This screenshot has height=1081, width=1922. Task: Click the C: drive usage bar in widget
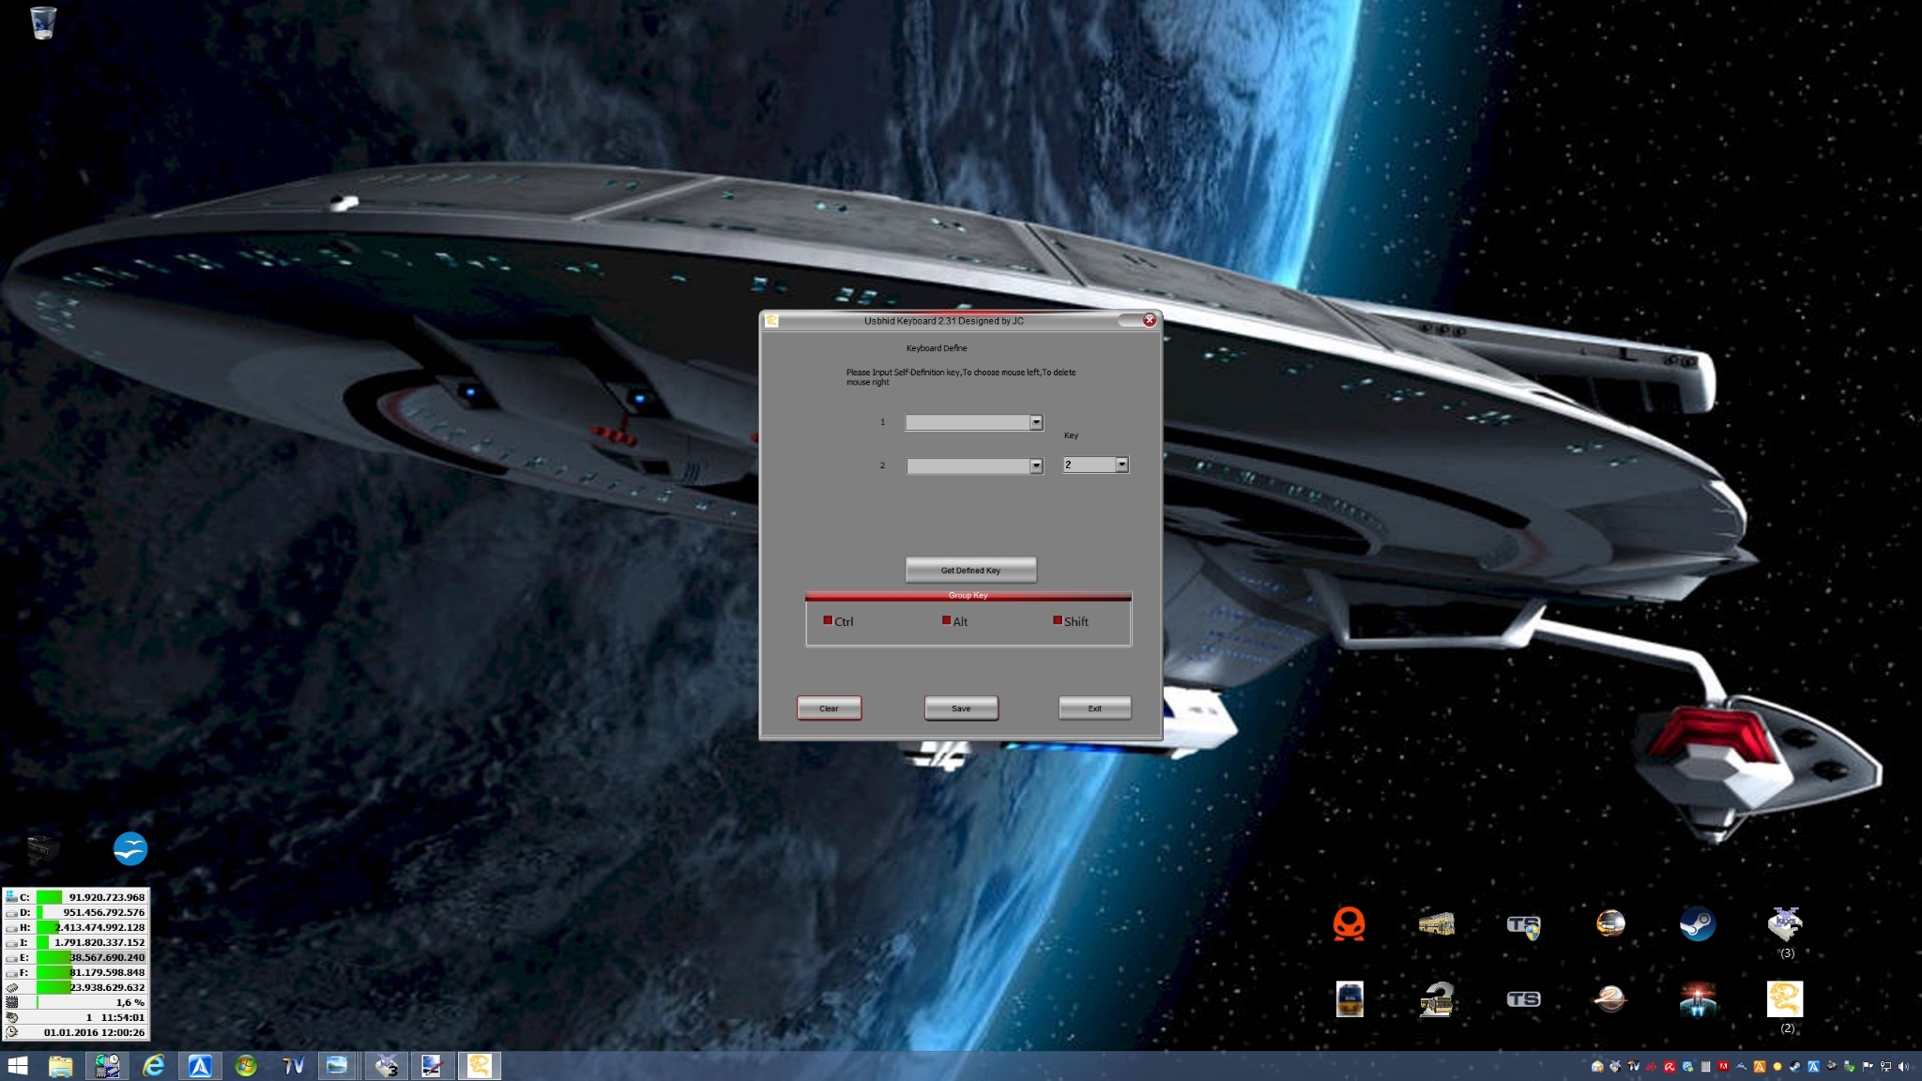pyautogui.click(x=50, y=897)
